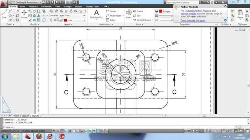Expand the Annotation panel
Viewport: 250px width, 140px height.
point(106,24)
